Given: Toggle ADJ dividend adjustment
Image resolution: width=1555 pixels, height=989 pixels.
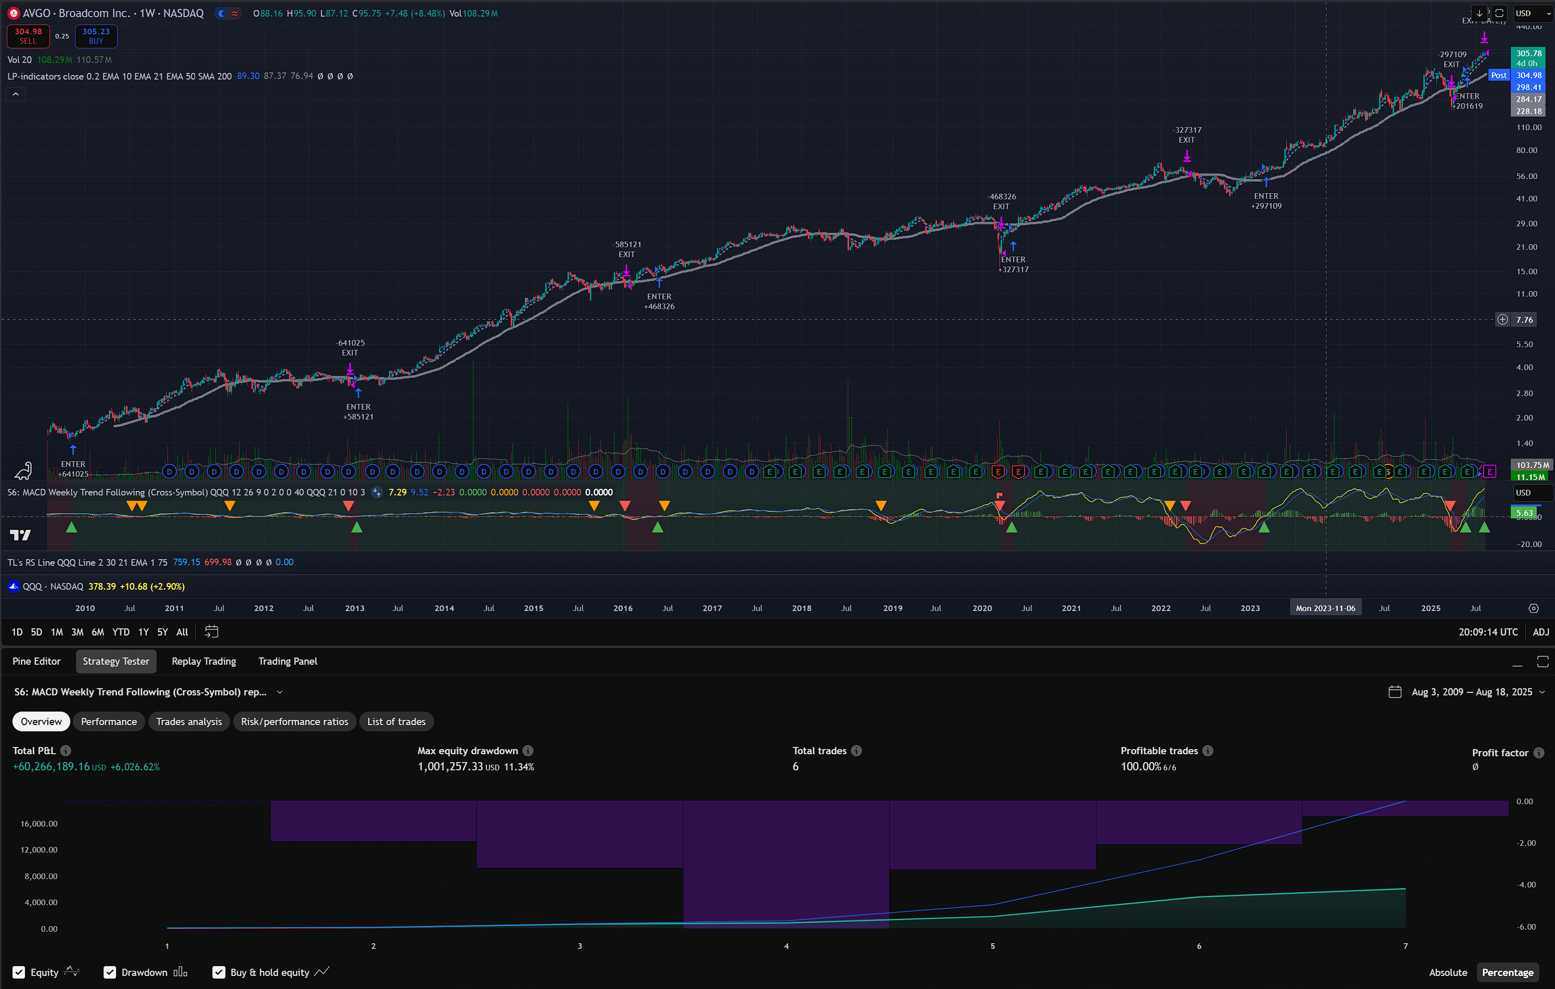Looking at the screenshot, I should pos(1541,632).
